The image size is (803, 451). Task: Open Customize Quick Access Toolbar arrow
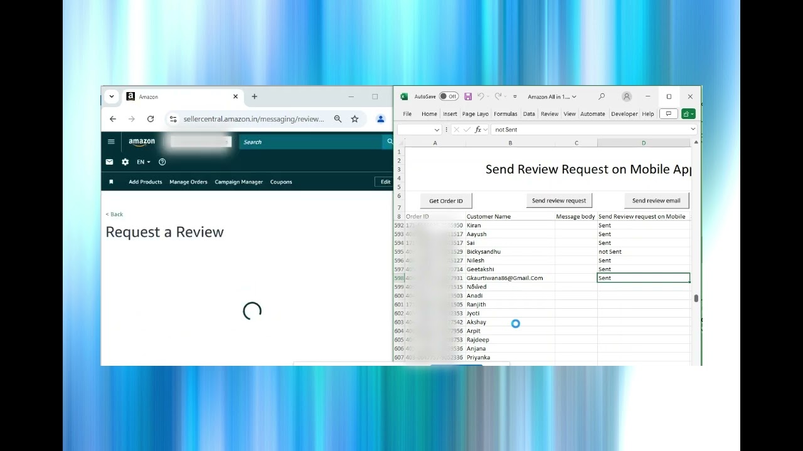pyautogui.click(x=515, y=97)
